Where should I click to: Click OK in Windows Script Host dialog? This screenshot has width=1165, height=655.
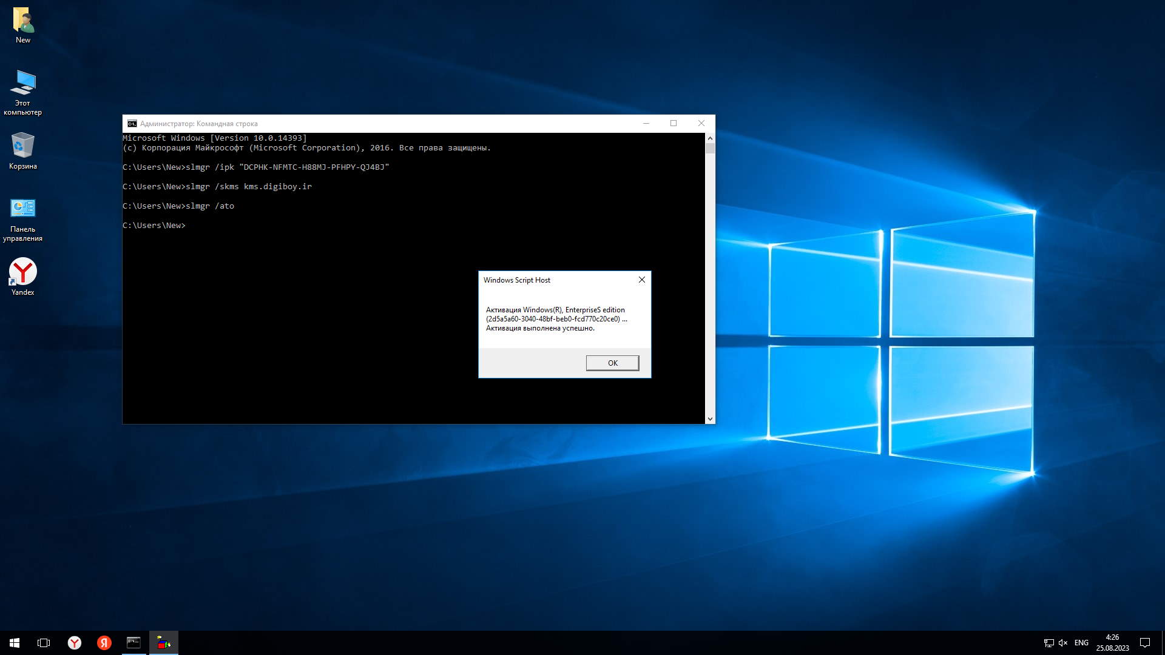pos(612,363)
